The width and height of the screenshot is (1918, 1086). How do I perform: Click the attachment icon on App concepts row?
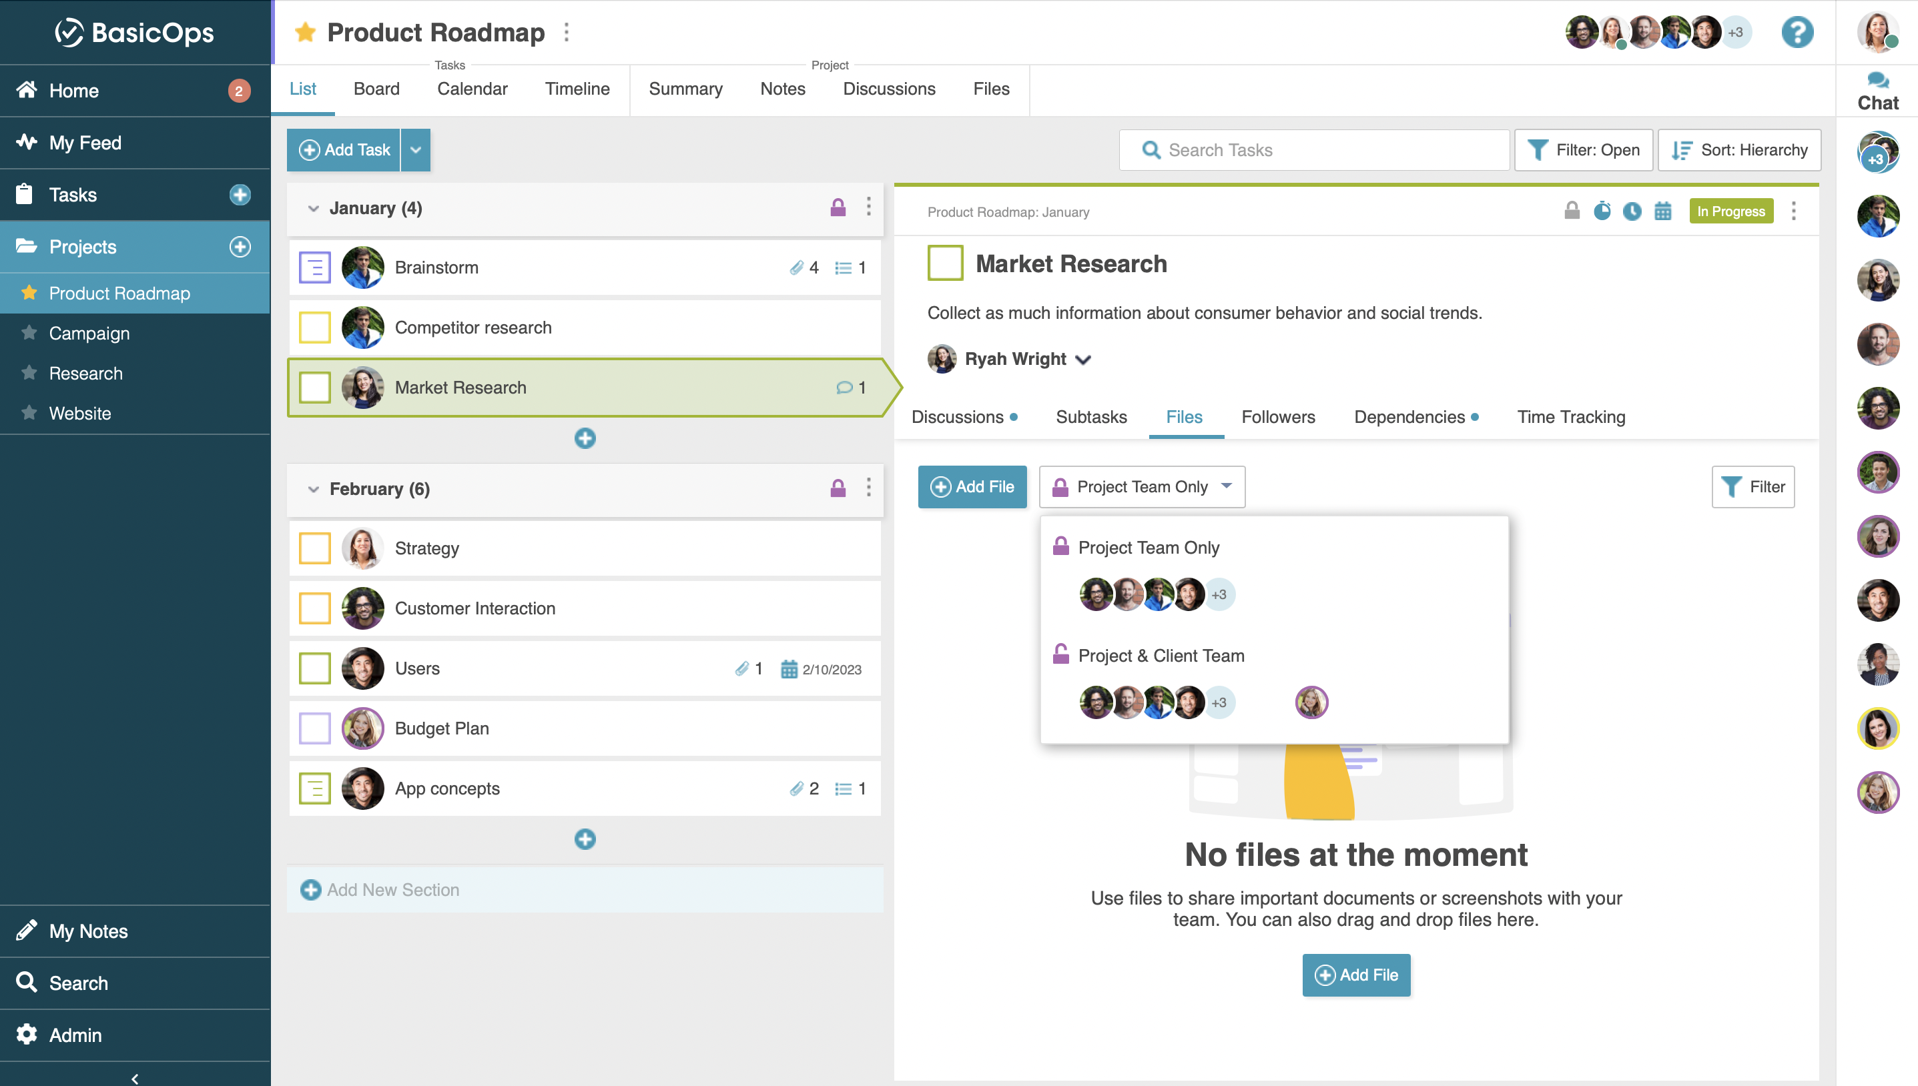pos(796,788)
